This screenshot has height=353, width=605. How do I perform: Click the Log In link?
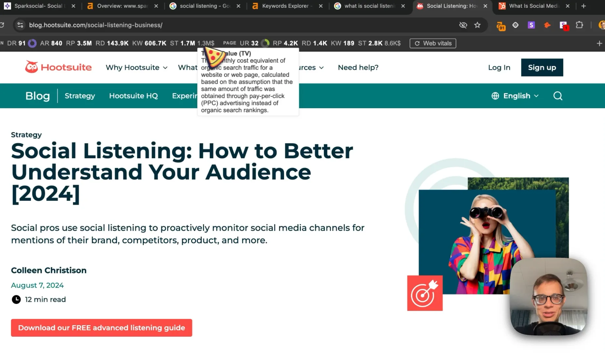499,67
